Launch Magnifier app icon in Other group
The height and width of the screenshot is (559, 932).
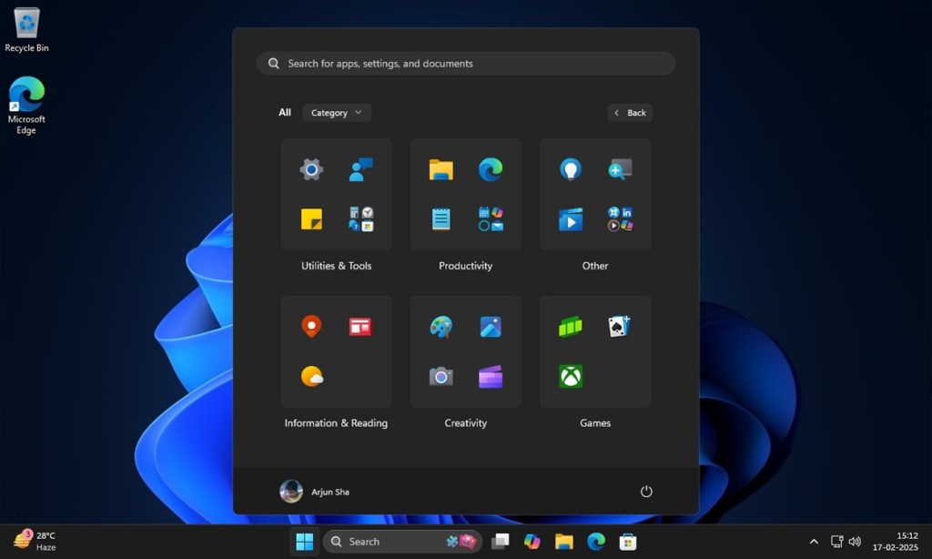click(620, 169)
